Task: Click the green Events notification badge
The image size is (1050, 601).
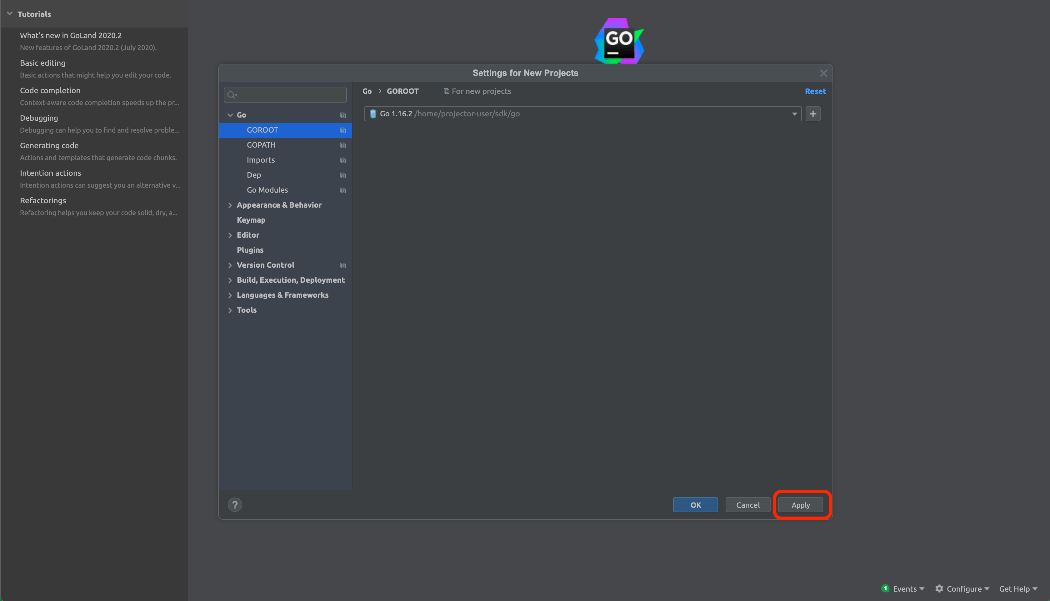Action: tap(885, 588)
